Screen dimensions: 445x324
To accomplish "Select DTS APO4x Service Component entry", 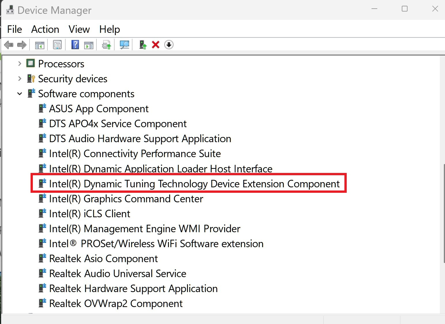I will 118,124.
